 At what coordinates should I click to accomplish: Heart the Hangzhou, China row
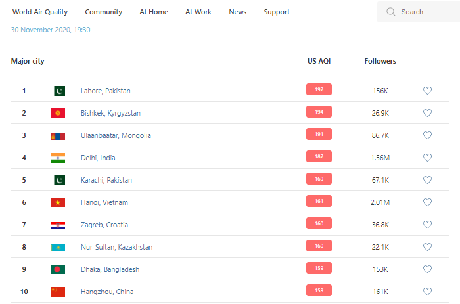(x=427, y=292)
